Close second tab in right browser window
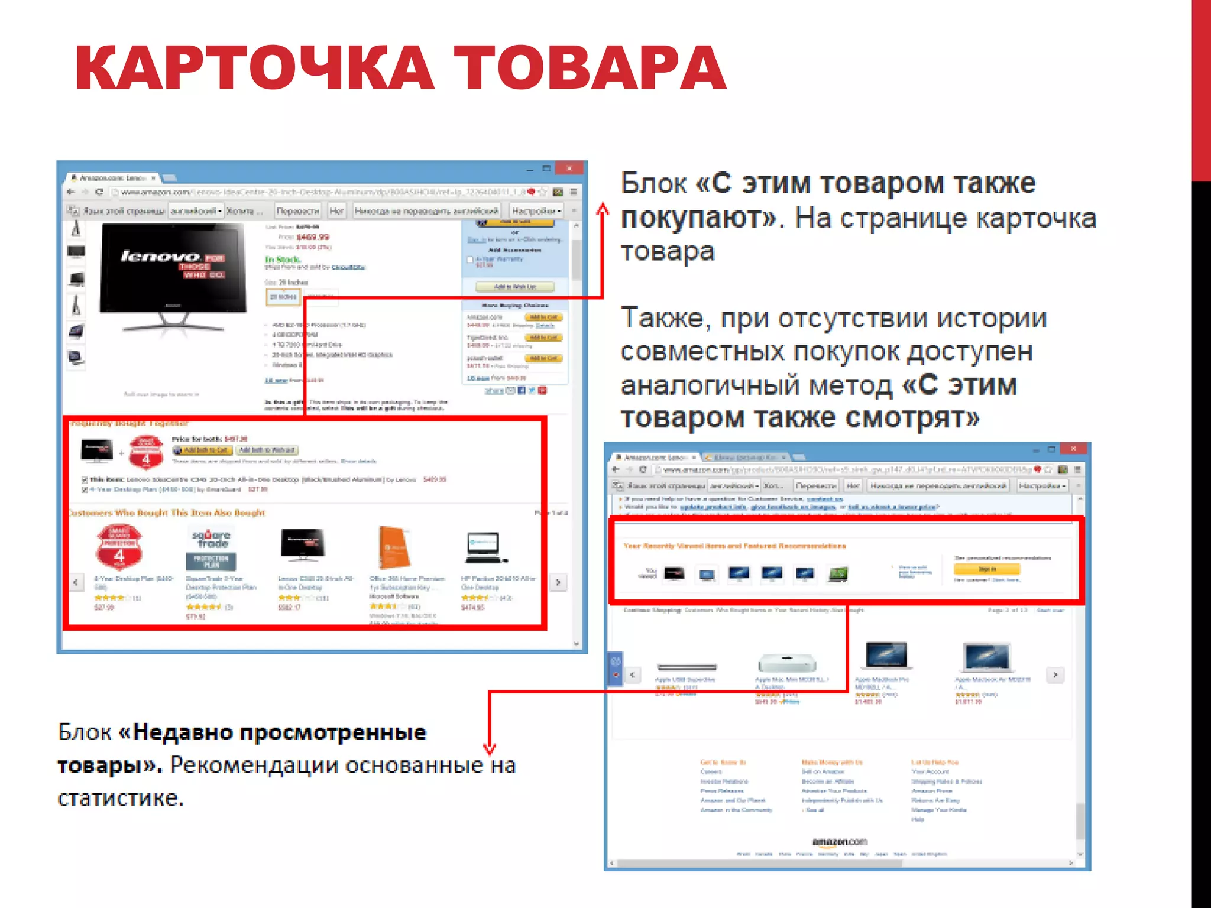The width and height of the screenshot is (1211, 908). pyautogui.click(x=783, y=457)
